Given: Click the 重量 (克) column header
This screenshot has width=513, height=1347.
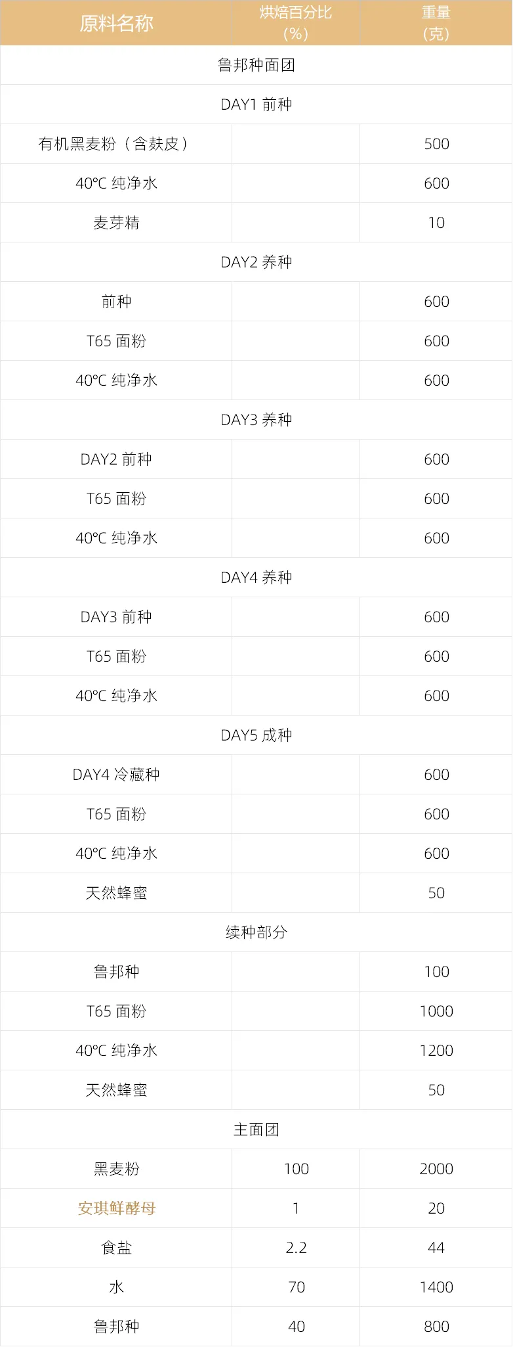Looking at the screenshot, I should [x=436, y=23].
